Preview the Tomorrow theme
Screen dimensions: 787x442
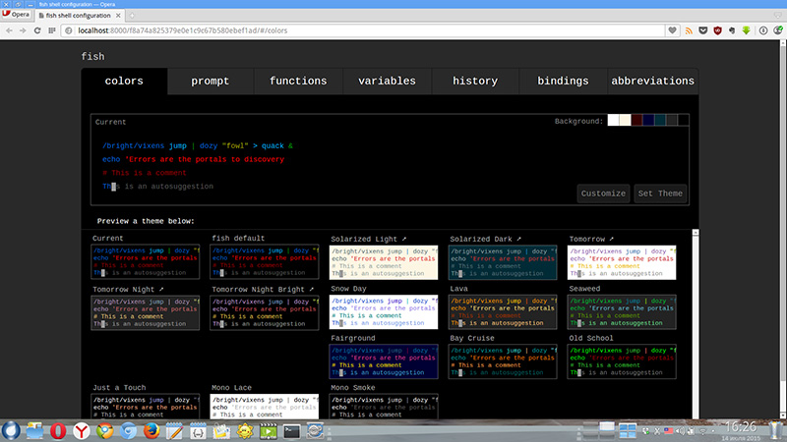[x=622, y=262]
